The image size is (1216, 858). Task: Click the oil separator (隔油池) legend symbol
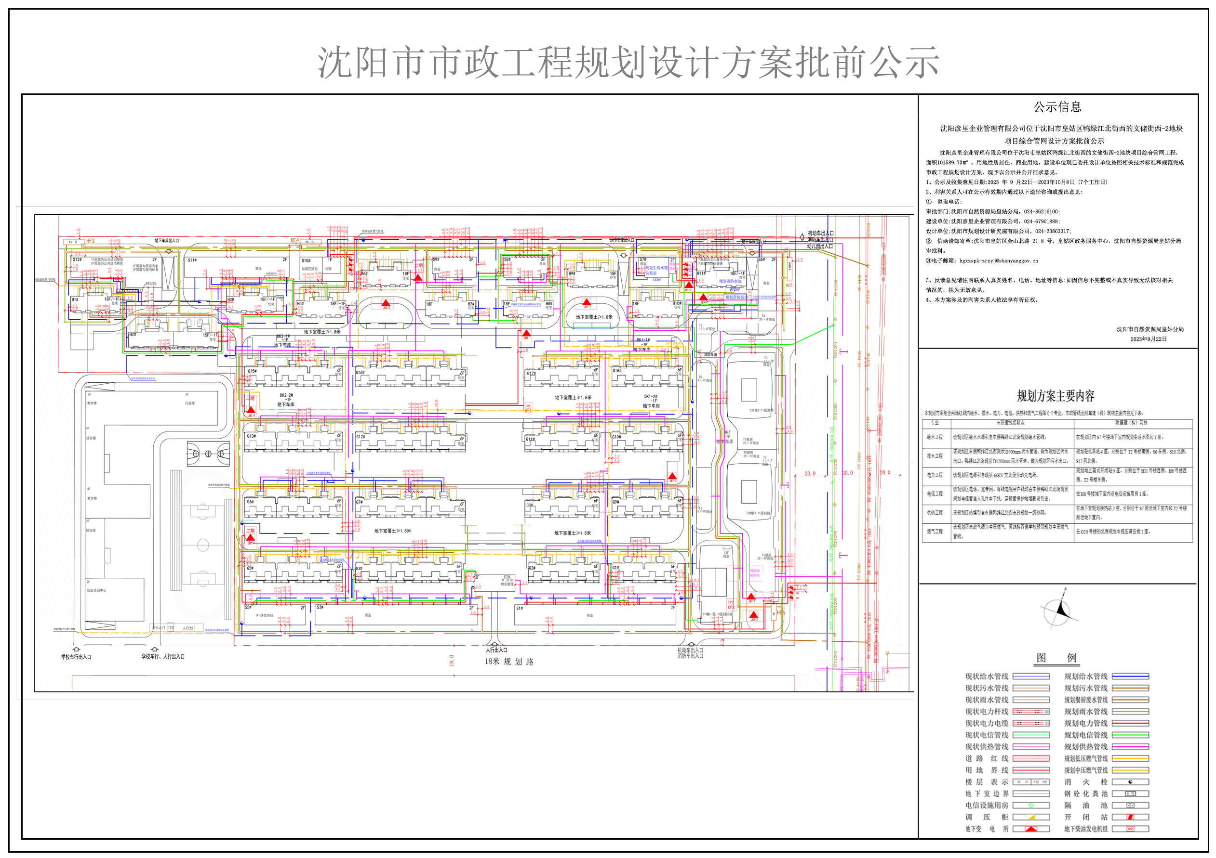click(x=1130, y=805)
